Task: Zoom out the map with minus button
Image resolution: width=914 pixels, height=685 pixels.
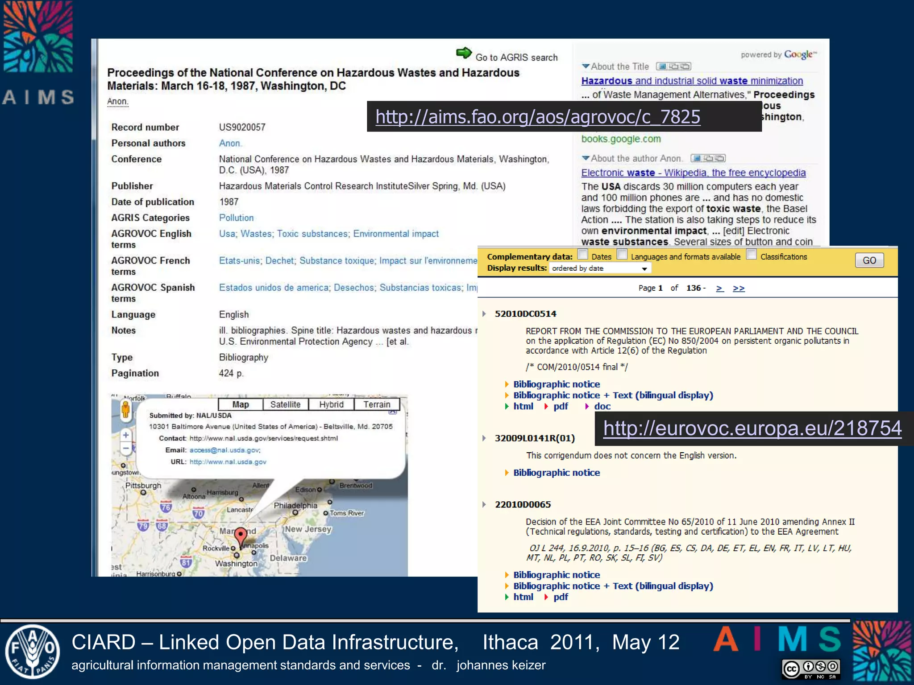Action: tap(126, 448)
